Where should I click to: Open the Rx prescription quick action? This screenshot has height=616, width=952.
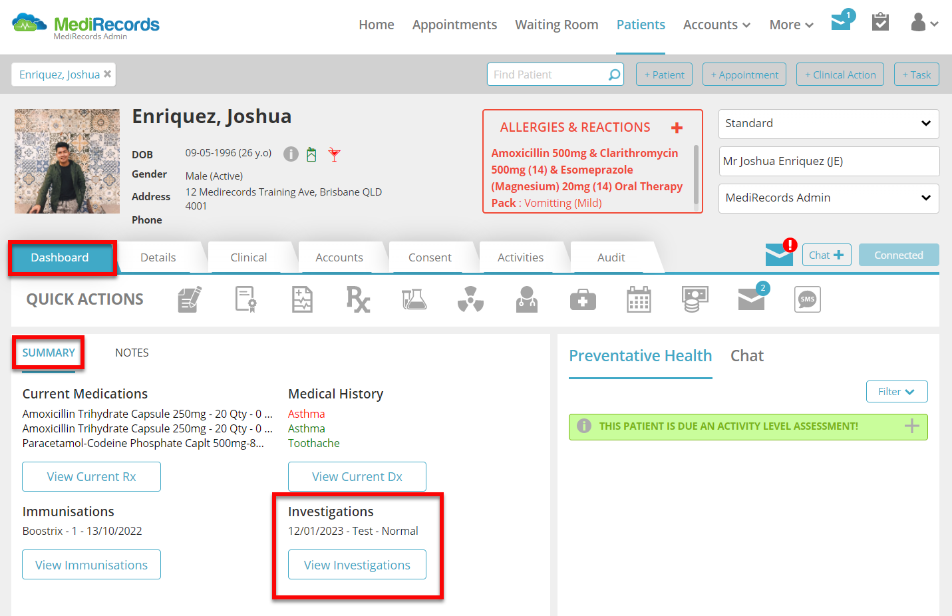[358, 299]
